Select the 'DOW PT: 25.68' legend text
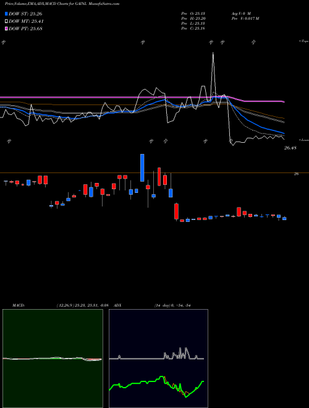This screenshot has height=408, width=309. pos(25,28)
